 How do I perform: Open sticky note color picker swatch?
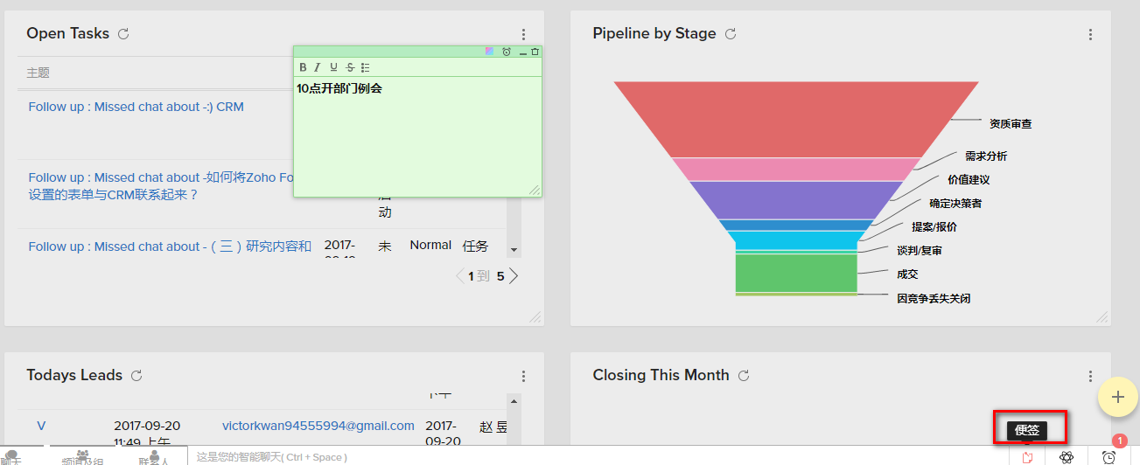point(490,52)
